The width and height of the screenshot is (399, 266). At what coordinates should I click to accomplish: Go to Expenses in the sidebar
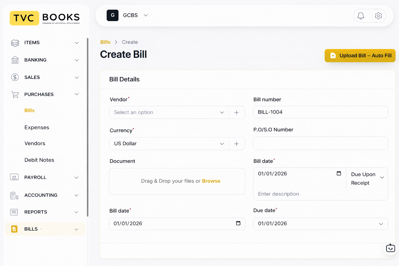pos(37,128)
